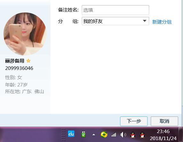The height and width of the screenshot is (142, 183).
Task: Click the taskbar clock showing 23:46
Action: (x=163, y=135)
